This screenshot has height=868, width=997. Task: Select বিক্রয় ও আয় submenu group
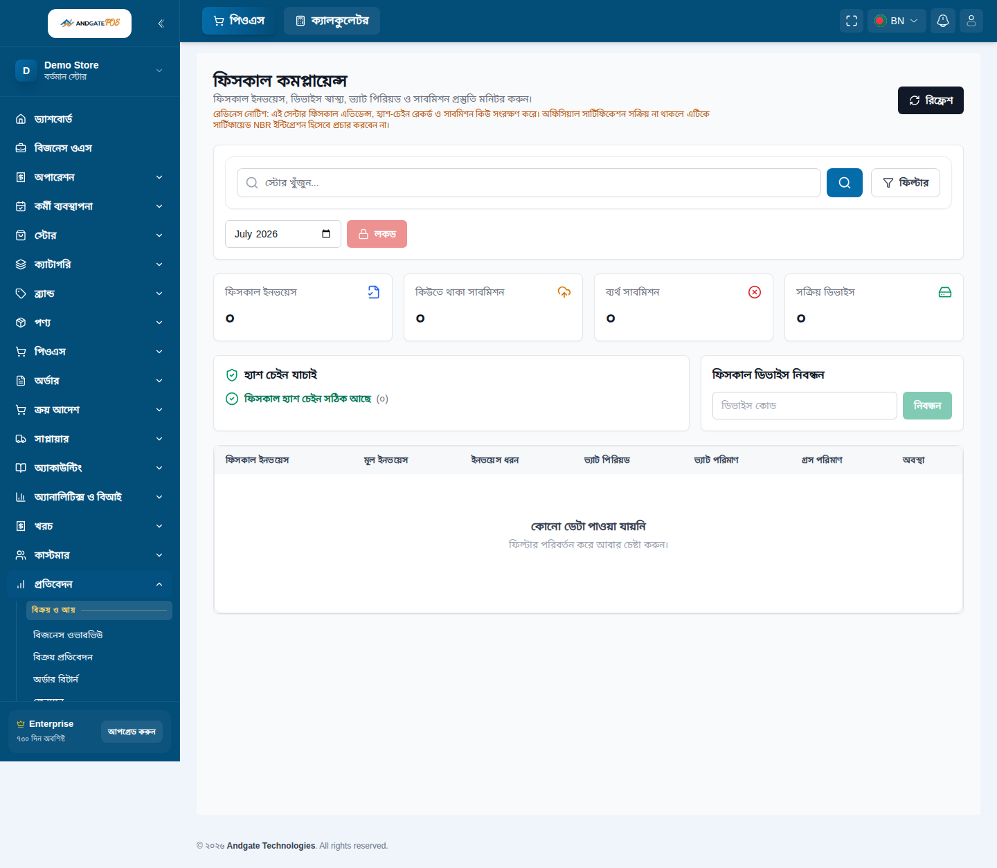tap(99, 611)
